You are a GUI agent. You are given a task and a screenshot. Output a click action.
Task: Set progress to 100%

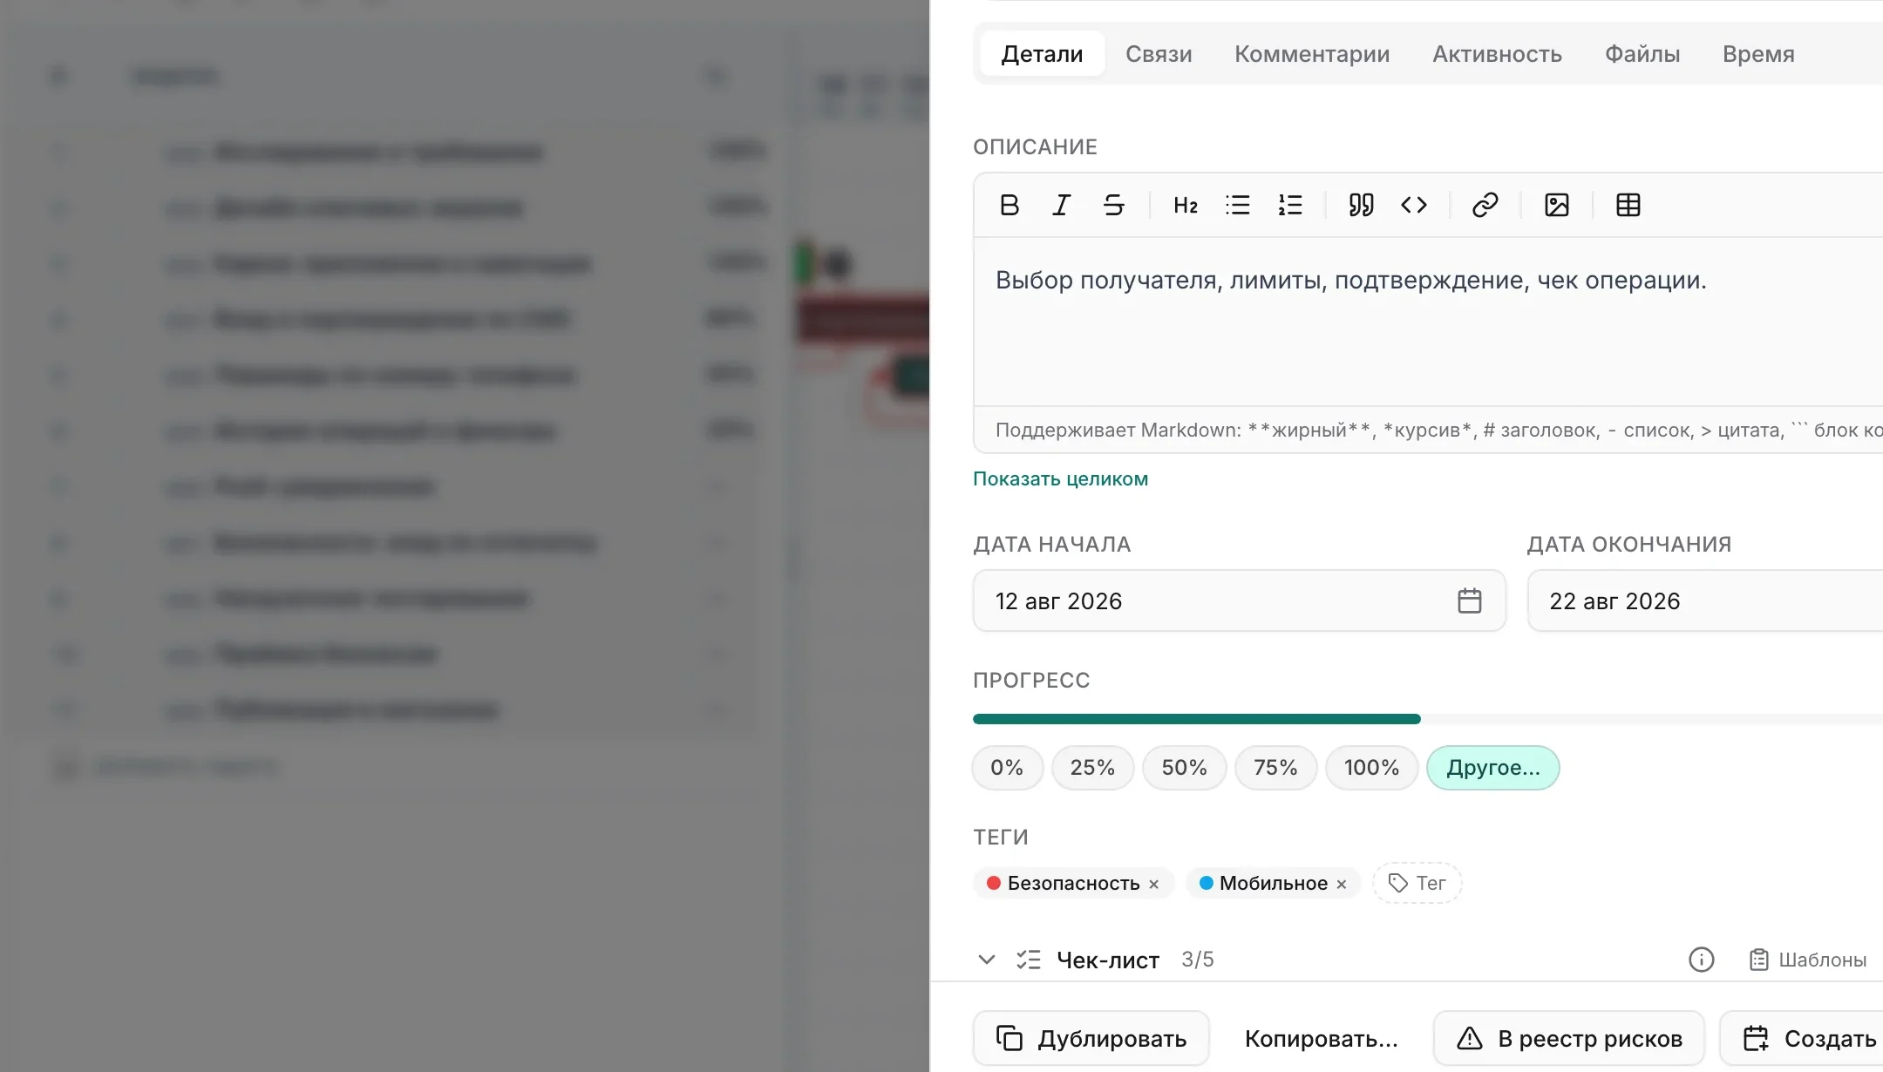(x=1371, y=768)
